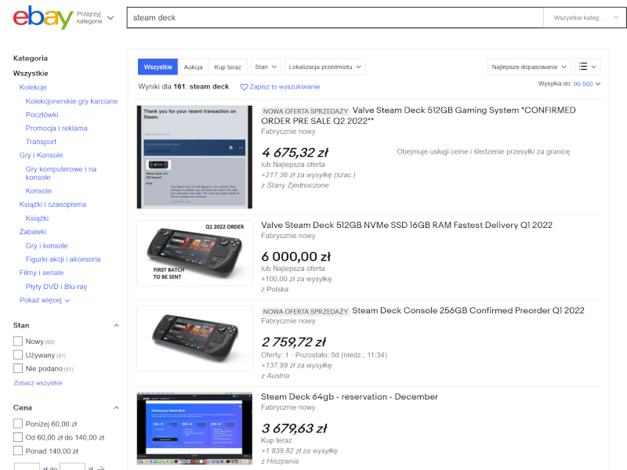The image size is (627, 470).
Task: Enable the Poniżej 60,00 zł price checkbox
Action: tap(18, 424)
